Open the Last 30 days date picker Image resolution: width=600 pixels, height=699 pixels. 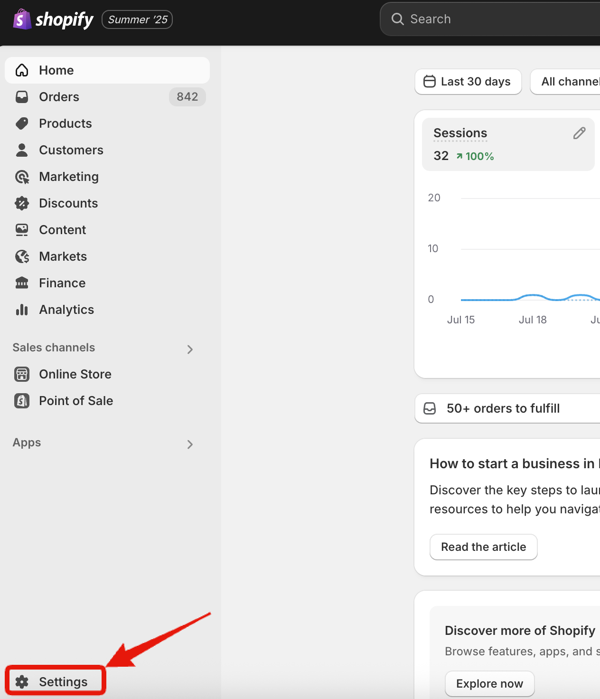[468, 82]
